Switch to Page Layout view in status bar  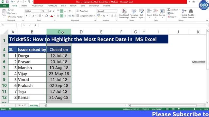pyautogui.click(x=173, y=109)
